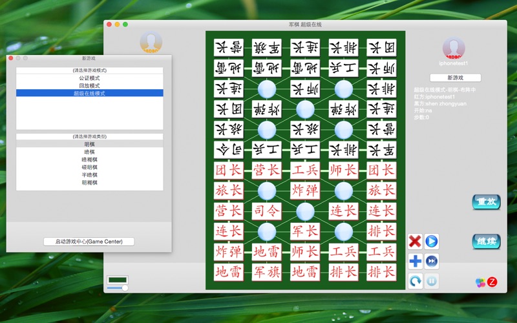Select 公证模式 game mode
The height and width of the screenshot is (323, 517).
click(89, 78)
